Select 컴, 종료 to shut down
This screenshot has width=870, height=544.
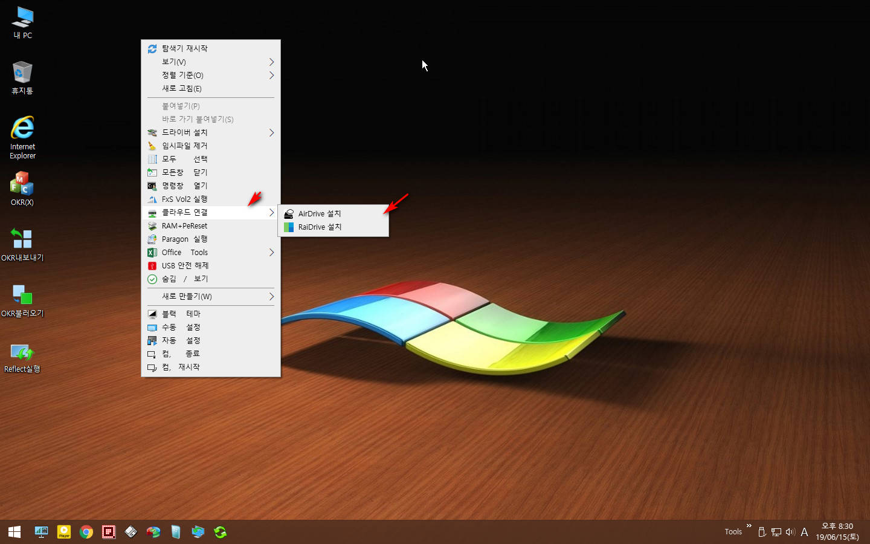[211, 354]
